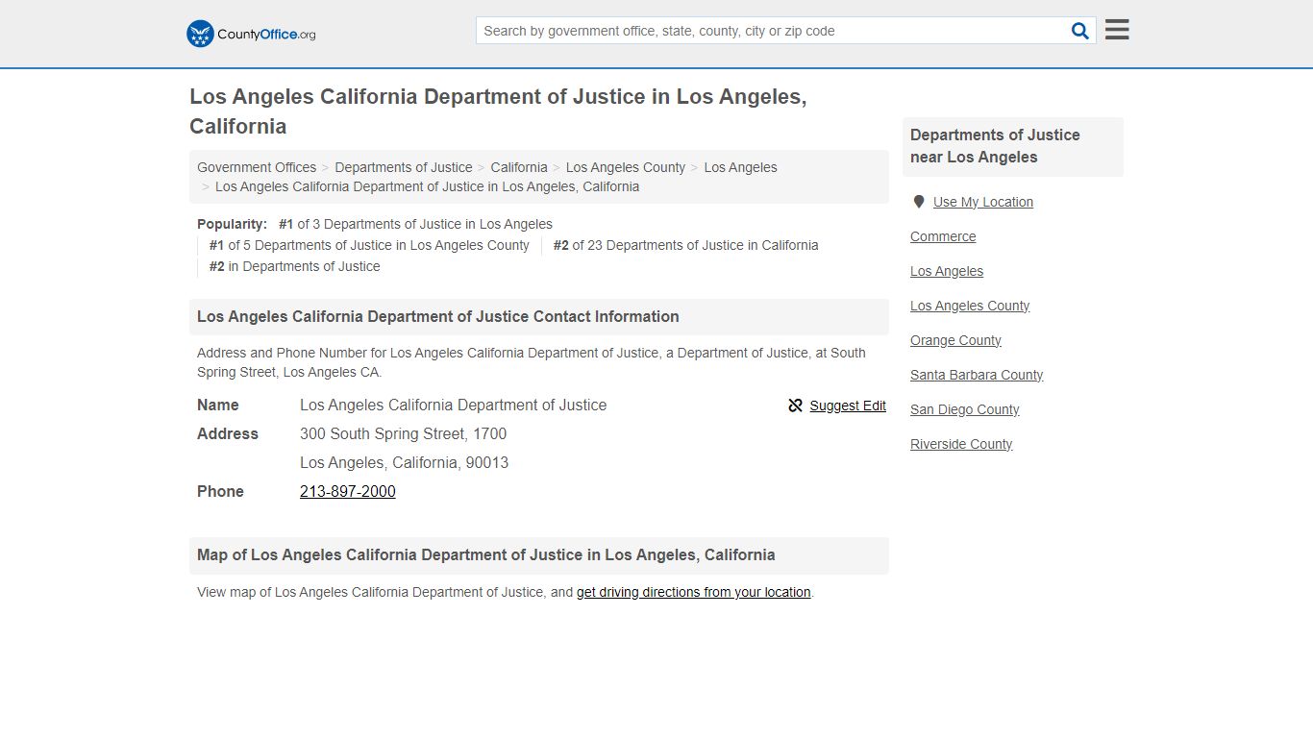The image size is (1313, 738).
Task: Click the Contact Information section heading
Action: [x=538, y=317]
